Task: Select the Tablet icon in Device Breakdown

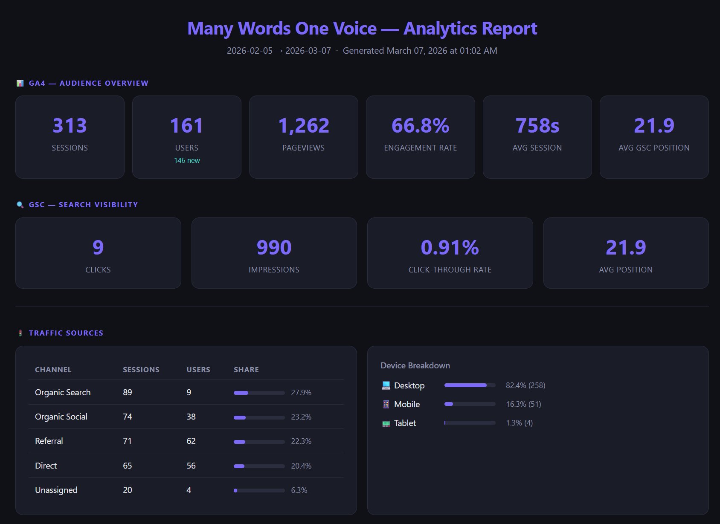Action: click(x=387, y=423)
